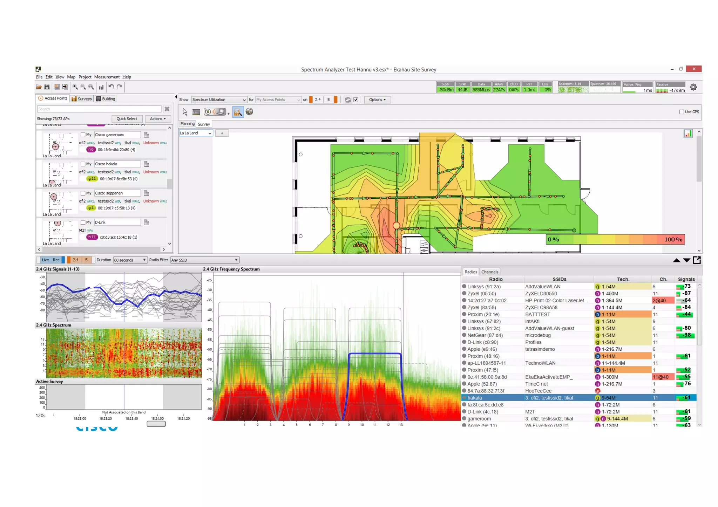The width and height of the screenshot is (718, 507).
Task: Click the refresh visualization icon
Action: (347, 100)
